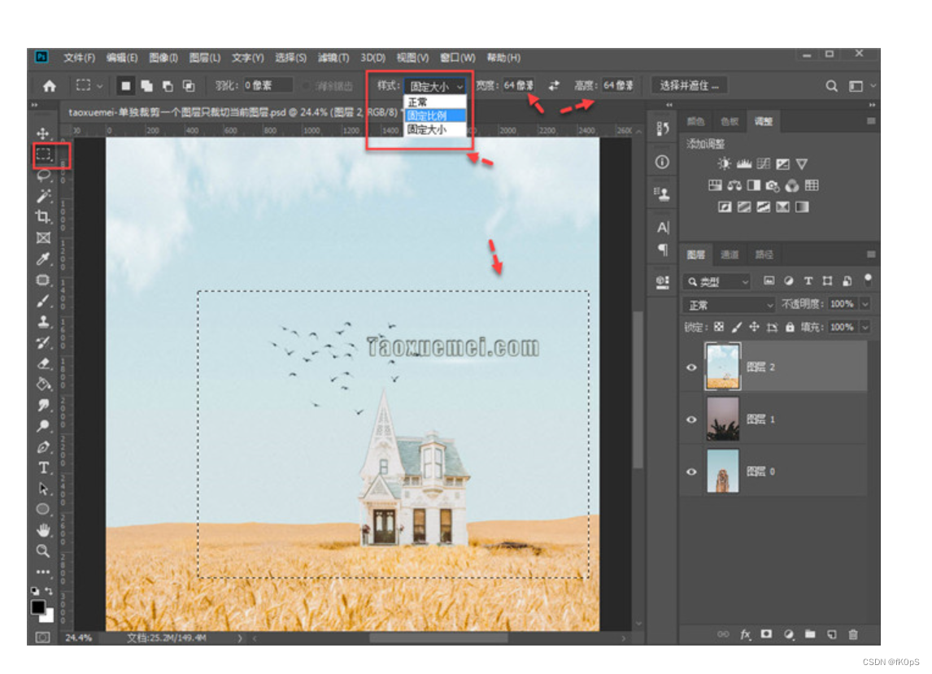Open the Properties info panel icon
Screen dimensions: 932x674
tap(662, 162)
